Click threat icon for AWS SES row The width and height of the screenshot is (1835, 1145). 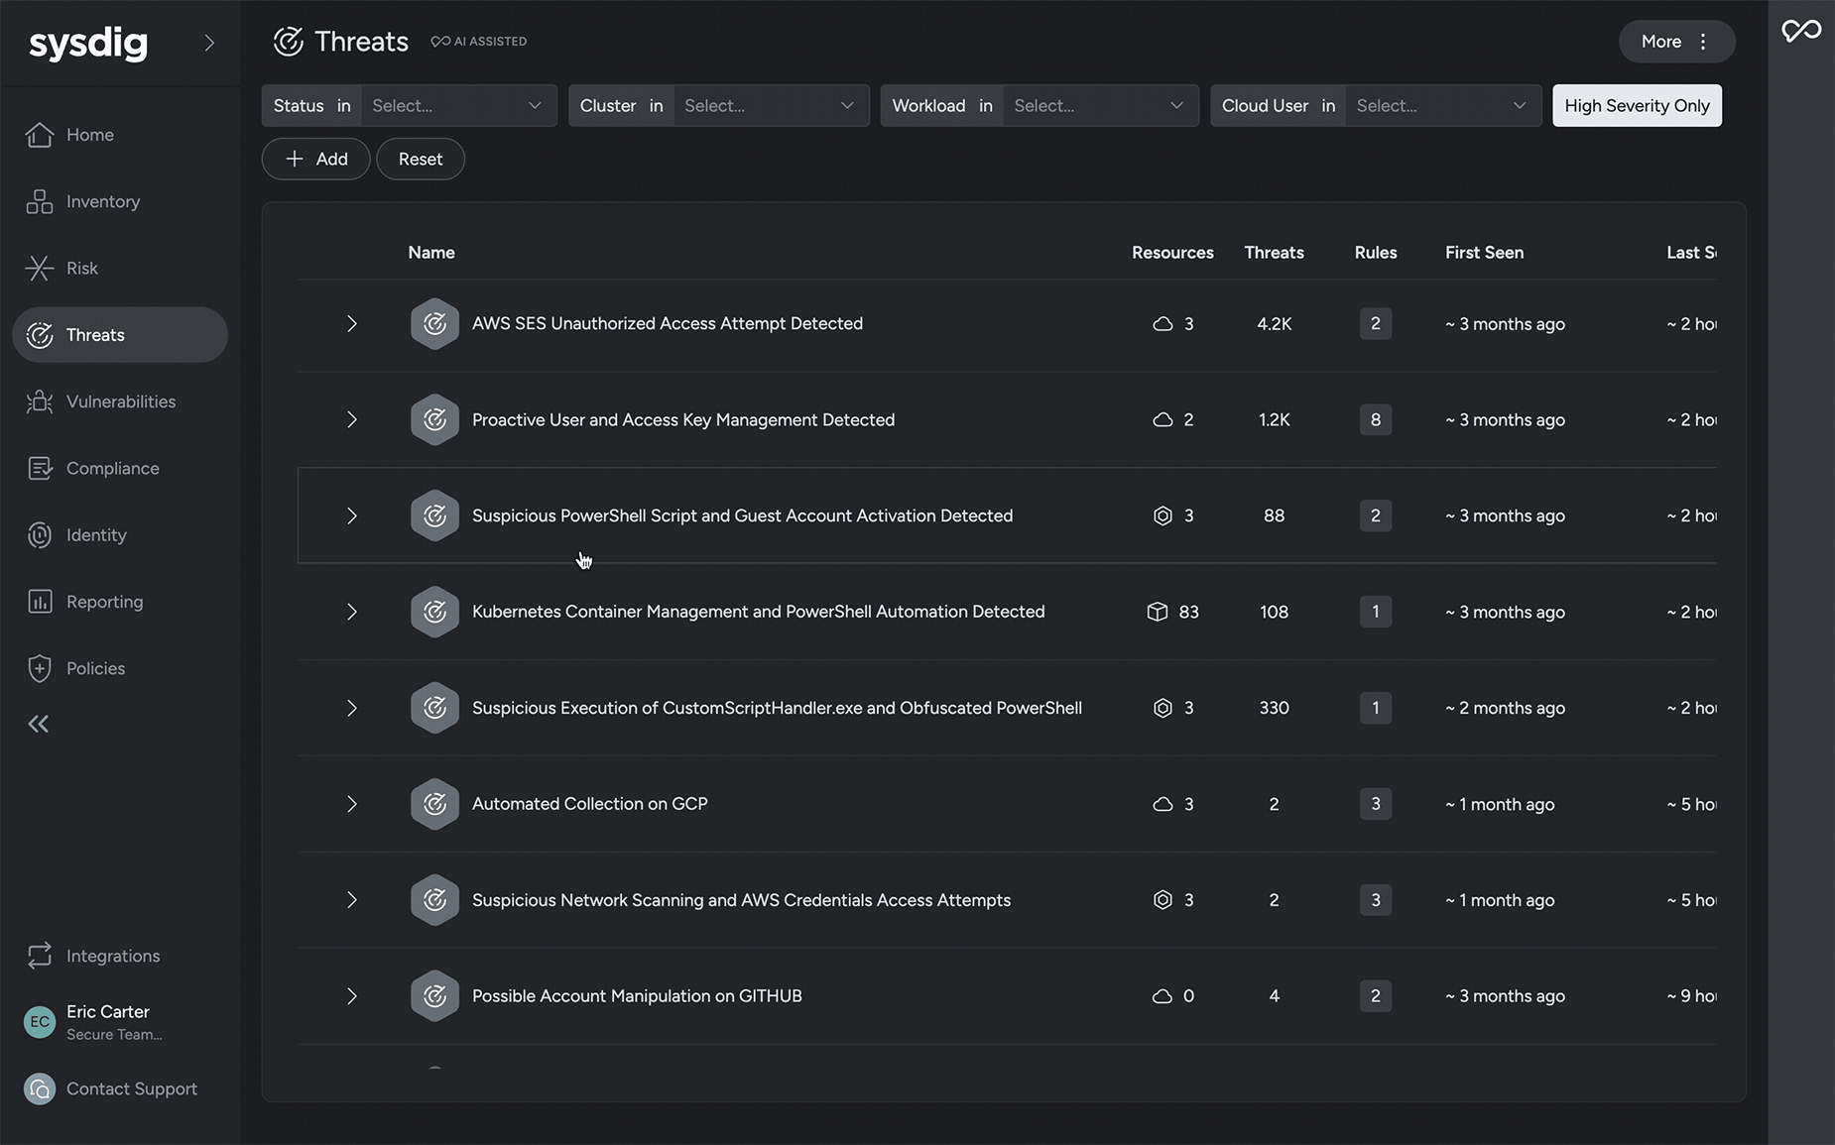pyautogui.click(x=434, y=324)
